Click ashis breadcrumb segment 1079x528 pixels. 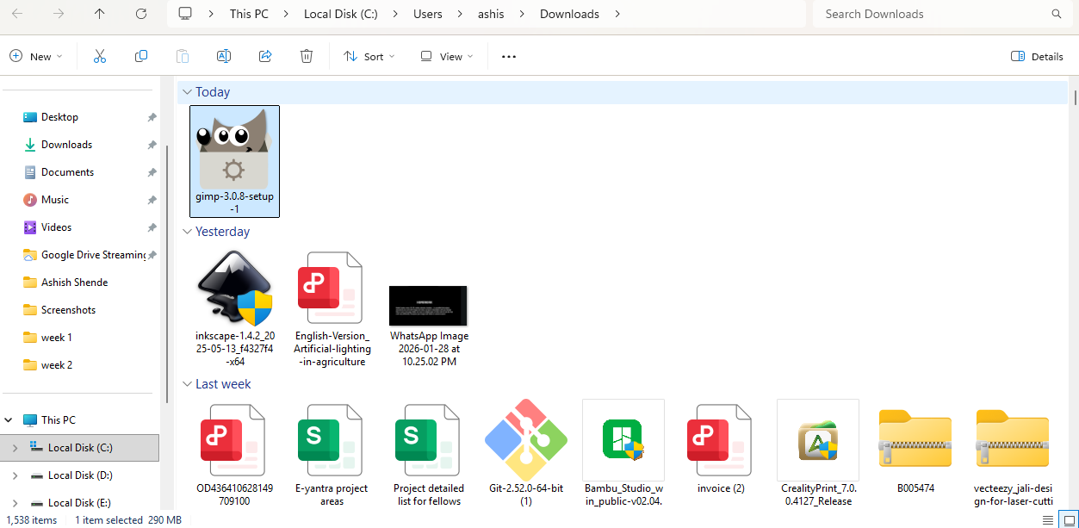click(493, 14)
